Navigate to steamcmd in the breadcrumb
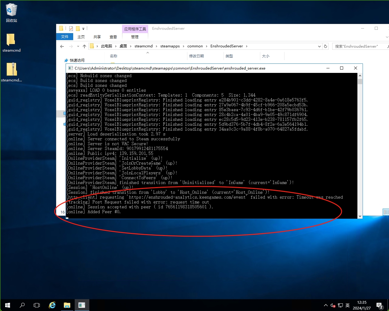 [144, 46]
